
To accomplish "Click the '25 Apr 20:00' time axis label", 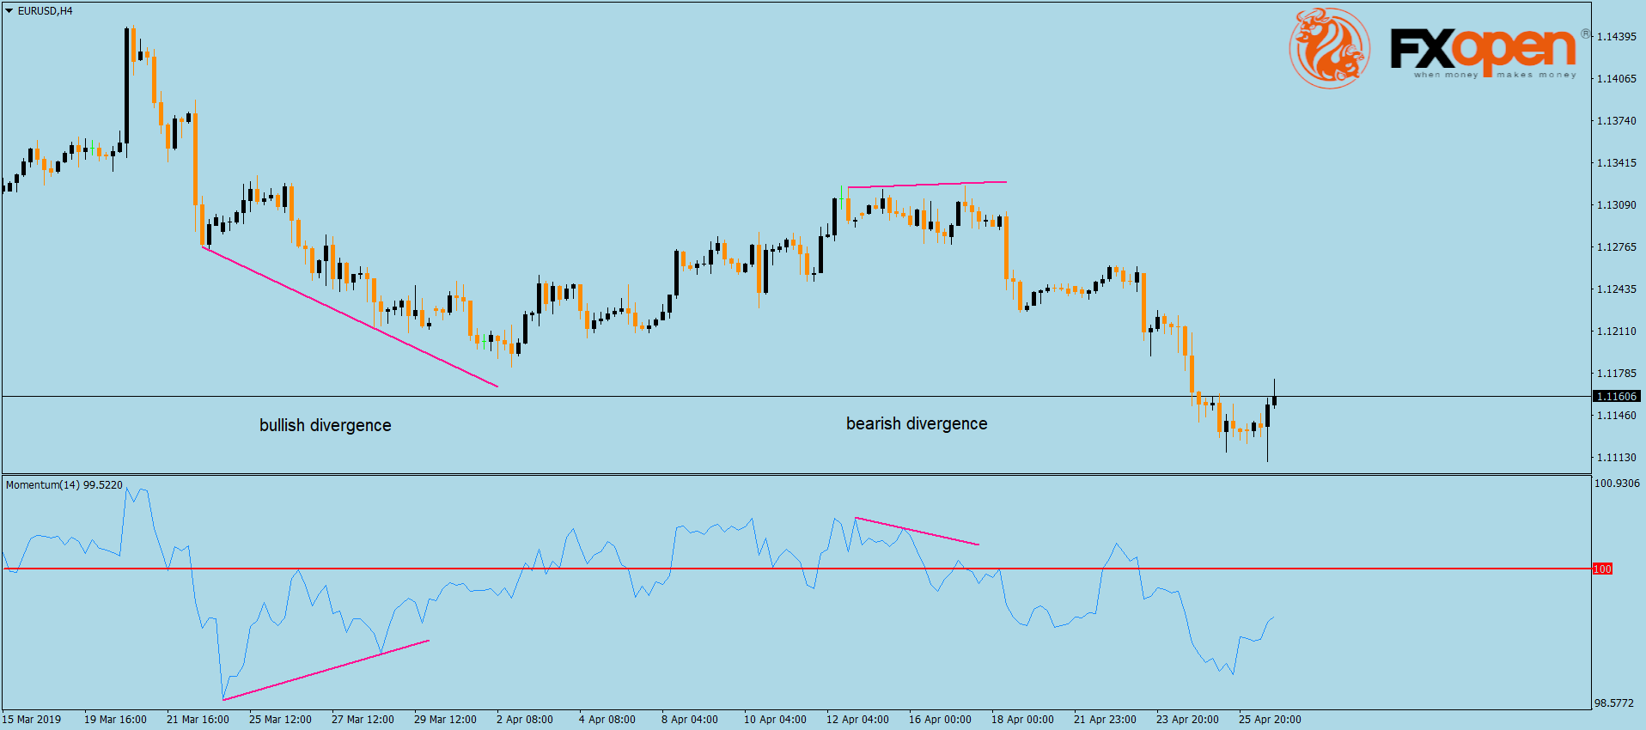I will (1269, 720).
